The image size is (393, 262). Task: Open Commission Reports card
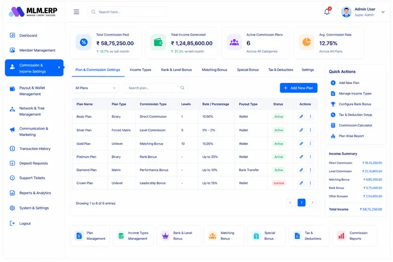tap(355, 236)
